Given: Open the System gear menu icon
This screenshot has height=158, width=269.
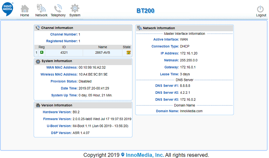Looking at the screenshot, I should click(x=75, y=8).
